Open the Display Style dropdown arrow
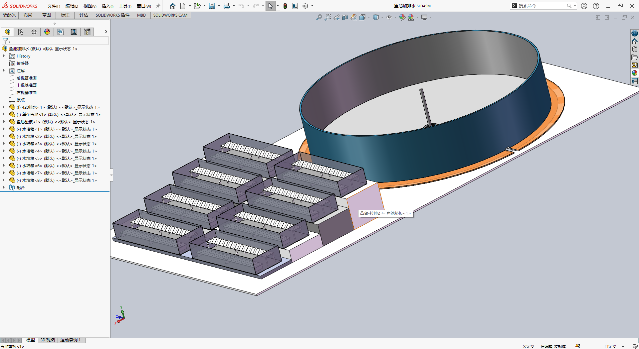This screenshot has width=639, height=349. tap(382, 17)
